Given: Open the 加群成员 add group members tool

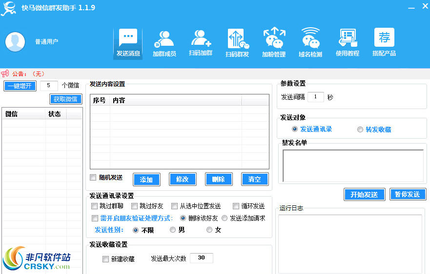Looking at the screenshot, I should 164,43.
